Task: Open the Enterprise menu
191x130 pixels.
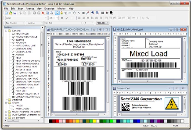Action: coord(49,9)
